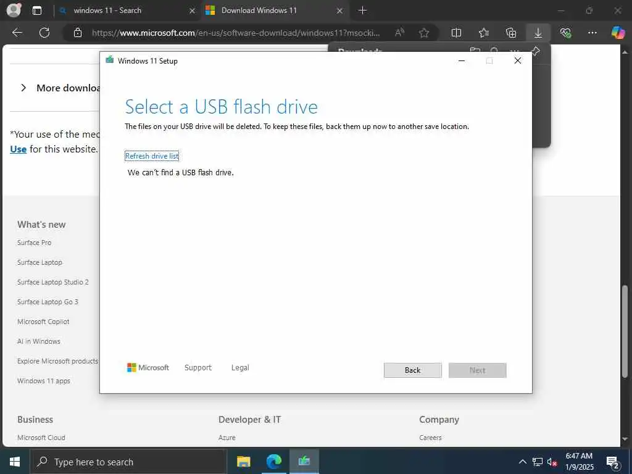Open the Legal link in Setup

pos(240,368)
